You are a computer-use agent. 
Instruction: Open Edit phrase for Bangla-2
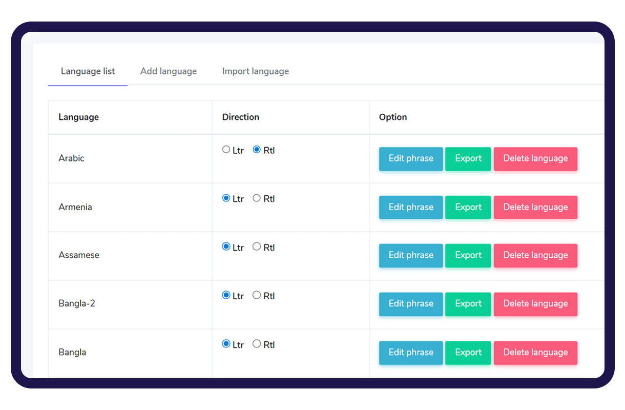[x=411, y=304]
